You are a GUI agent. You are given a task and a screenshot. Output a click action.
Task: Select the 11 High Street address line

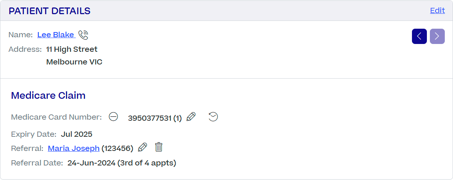72,49
